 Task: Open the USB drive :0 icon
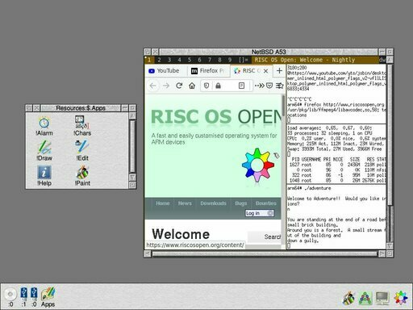(34, 297)
